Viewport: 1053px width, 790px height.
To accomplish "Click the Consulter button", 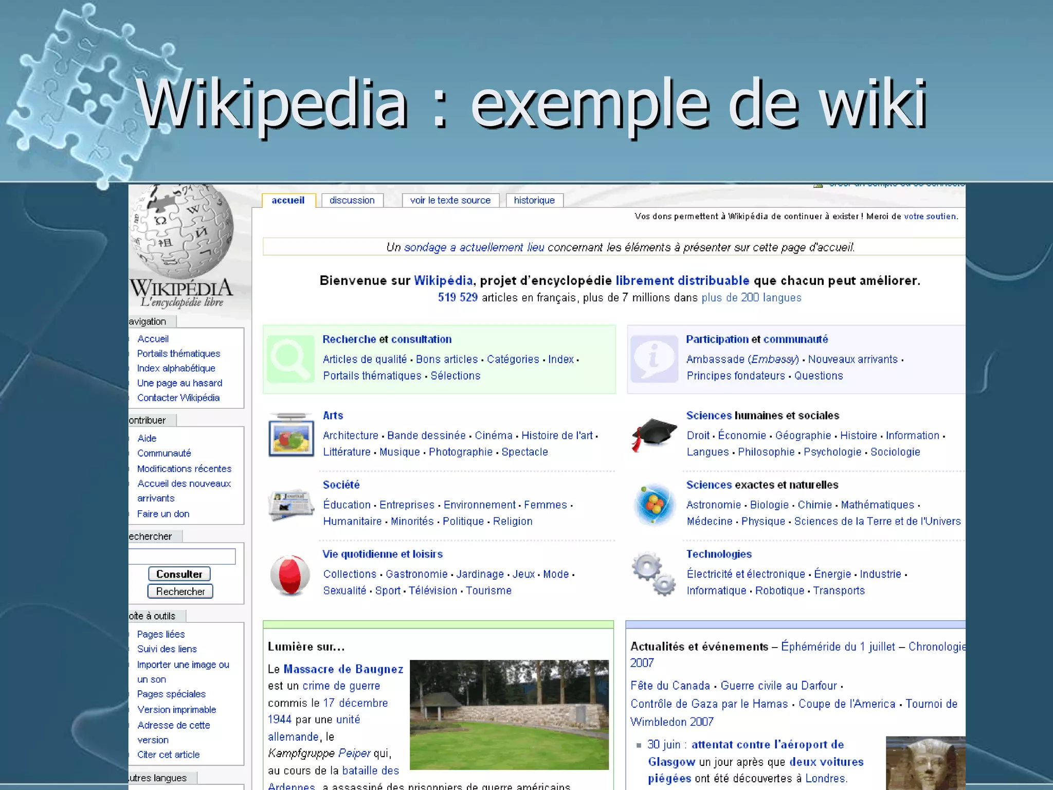I will pos(179,574).
